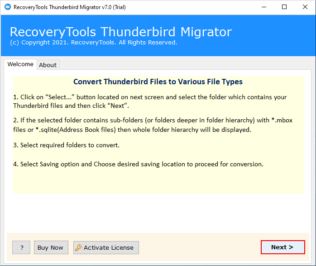Image resolution: width=316 pixels, height=266 pixels.
Task: Click the copyright 2021 RecoveryTools line
Action: (94, 43)
